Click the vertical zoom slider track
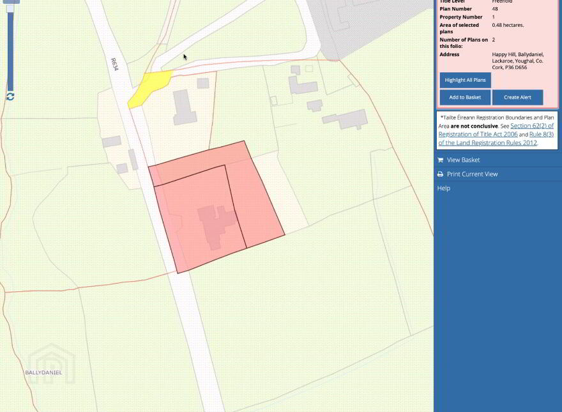562x412 pixels. tap(10, 50)
